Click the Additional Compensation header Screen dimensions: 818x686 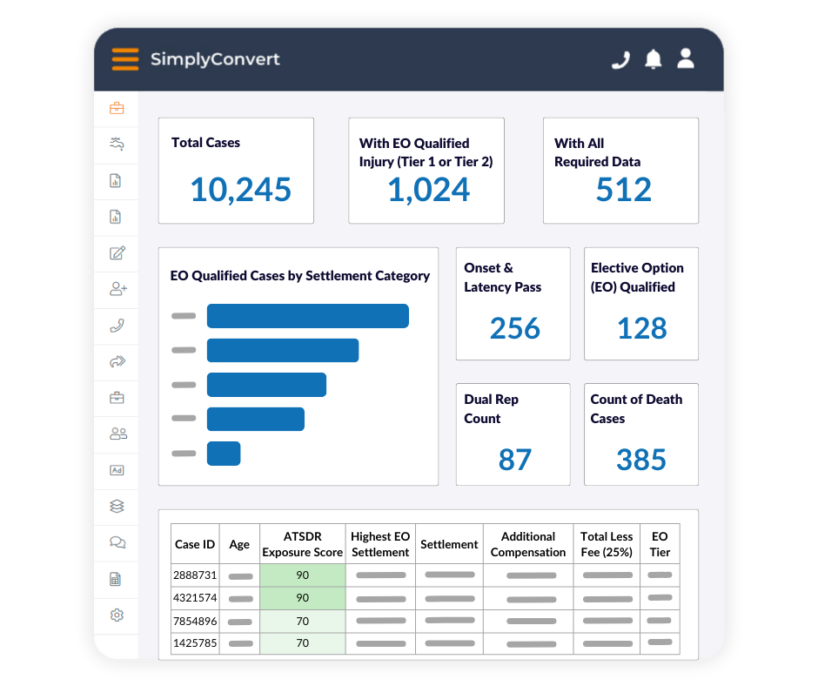pyautogui.click(x=528, y=544)
